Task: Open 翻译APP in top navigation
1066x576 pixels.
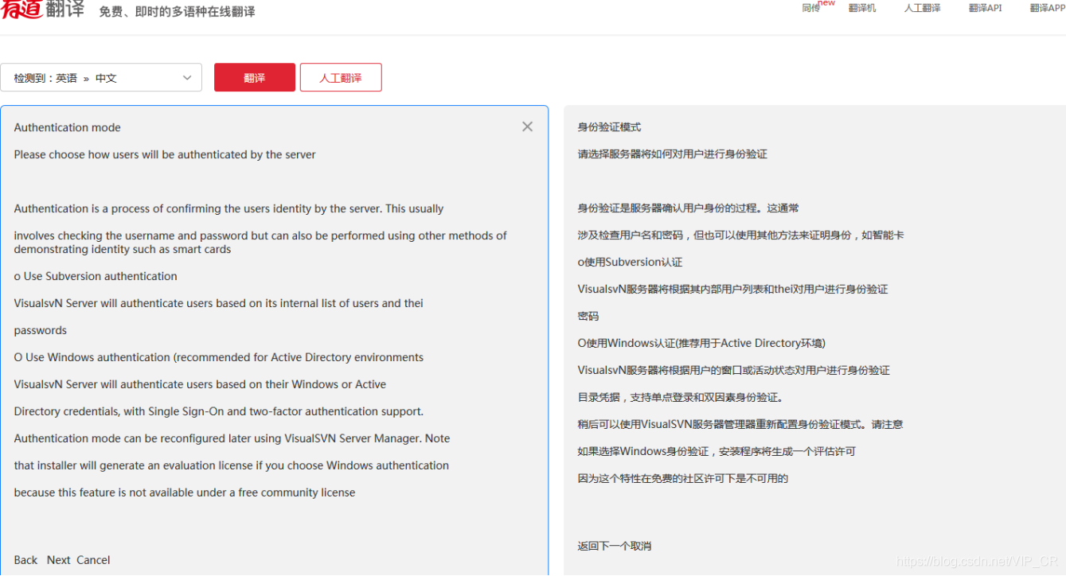Action: pyautogui.click(x=1047, y=8)
